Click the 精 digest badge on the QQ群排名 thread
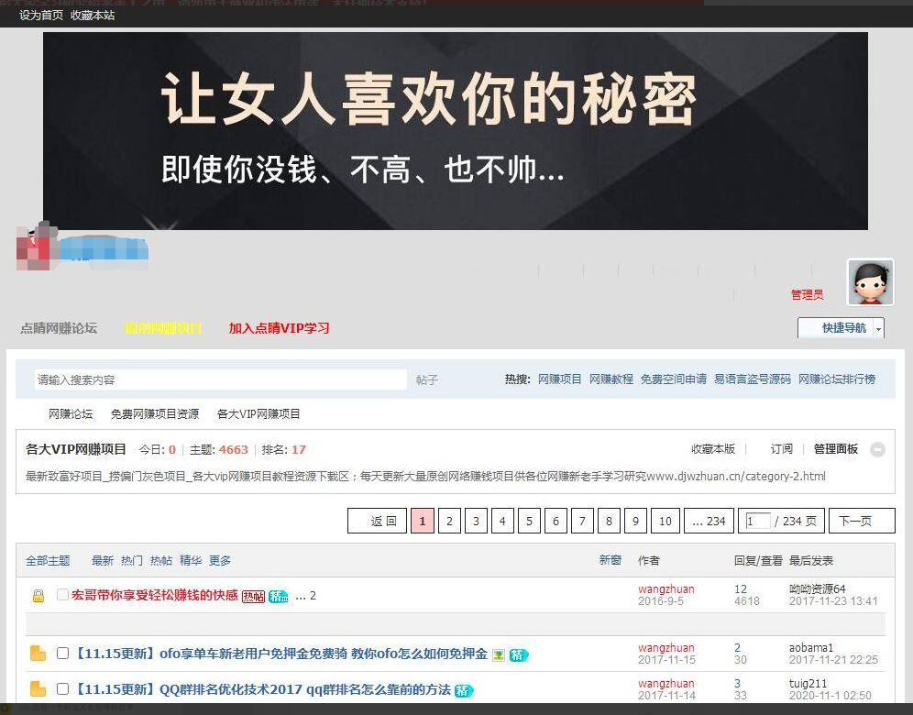913x715 pixels. point(465,690)
